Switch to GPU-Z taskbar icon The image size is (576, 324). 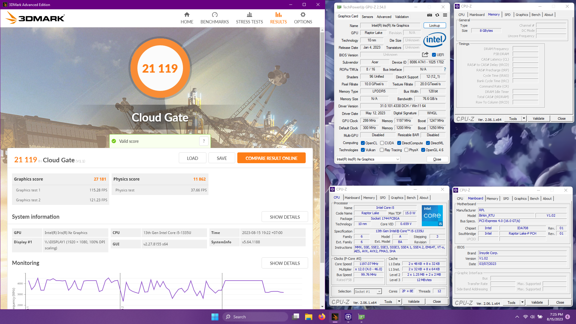point(361,317)
